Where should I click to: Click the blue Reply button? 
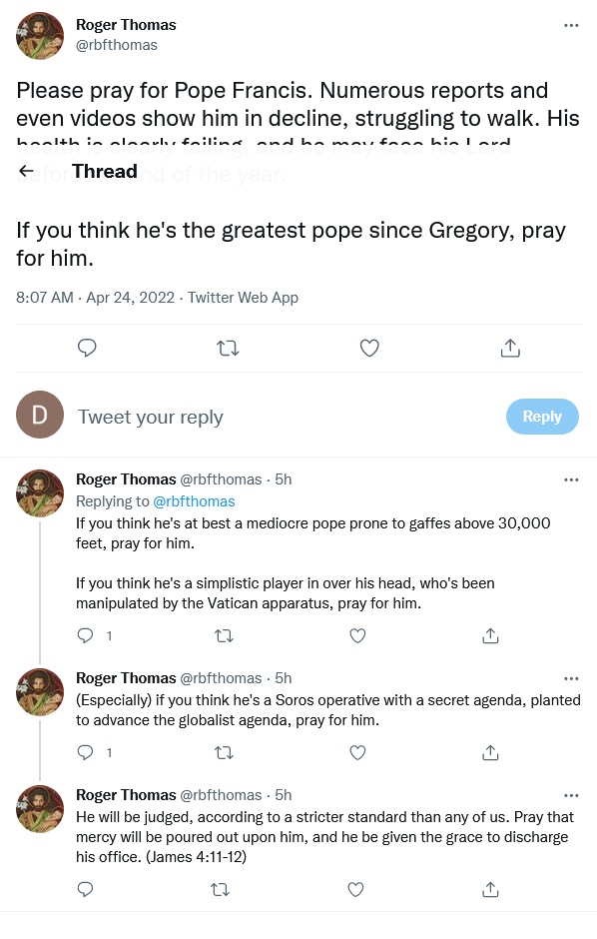tap(542, 417)
